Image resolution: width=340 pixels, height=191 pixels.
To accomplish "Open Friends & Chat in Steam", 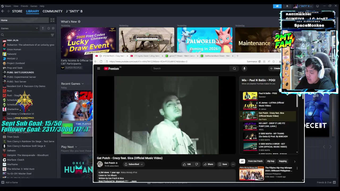I will tap(326, 183).
